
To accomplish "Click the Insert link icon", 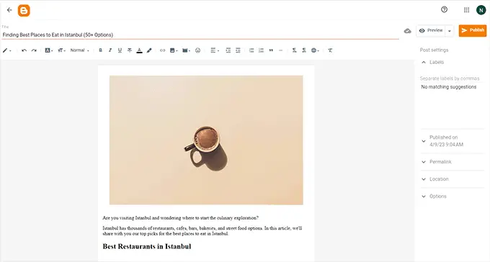I will [162, 50].
